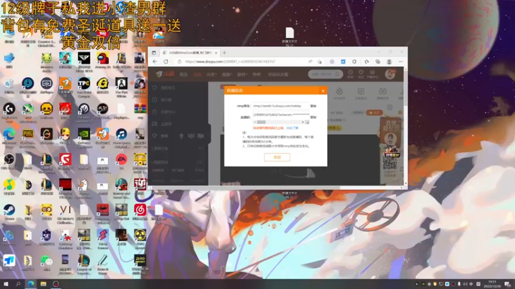This screenshot has height=289, width=515.
Task: Open taskbar clock and date
Action: pos(492,284)
